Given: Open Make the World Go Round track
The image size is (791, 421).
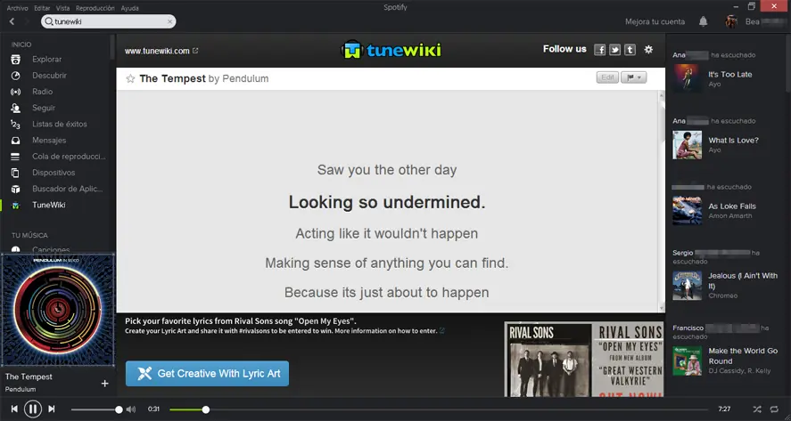Looking at the screenshot, I should click(x=743, y=356).
